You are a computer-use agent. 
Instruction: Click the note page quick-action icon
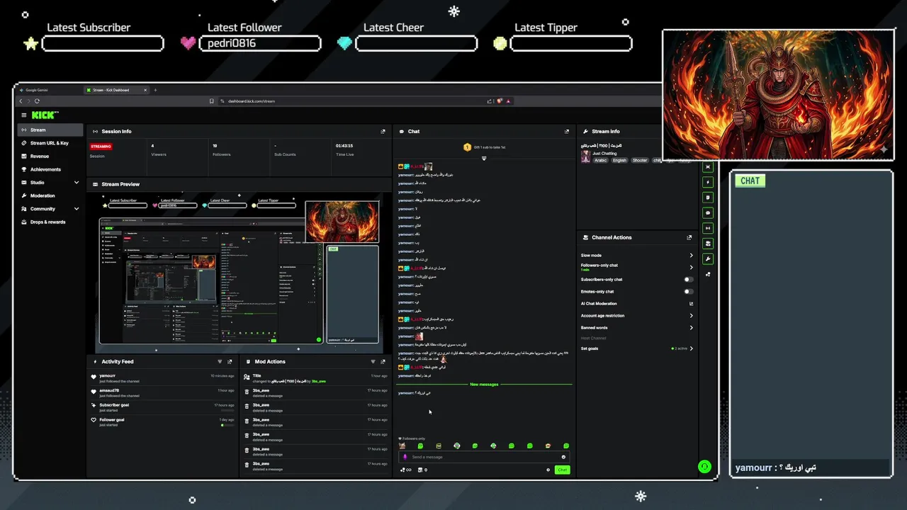(708, 197)
